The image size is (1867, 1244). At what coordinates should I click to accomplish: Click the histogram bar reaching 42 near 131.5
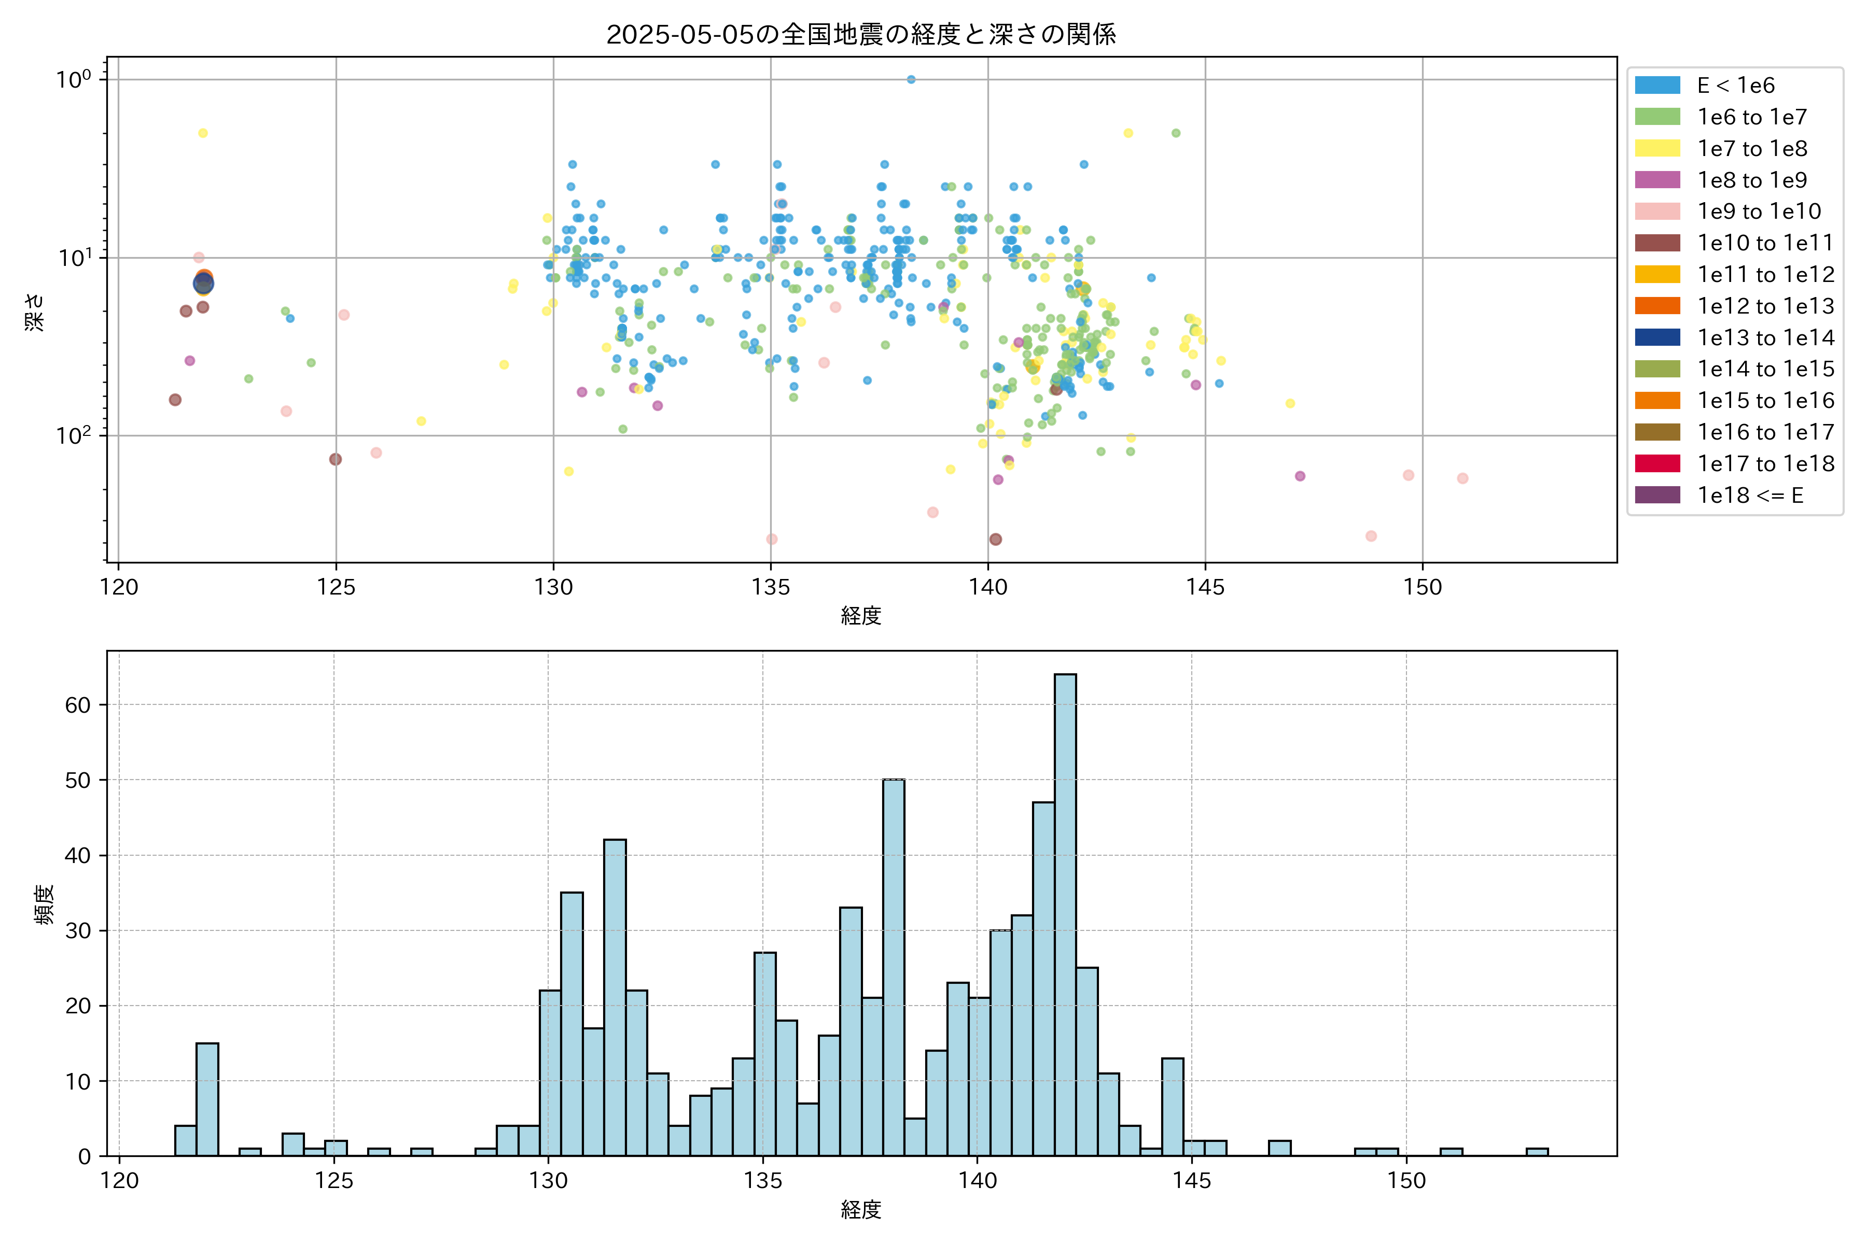coord(615,997)
